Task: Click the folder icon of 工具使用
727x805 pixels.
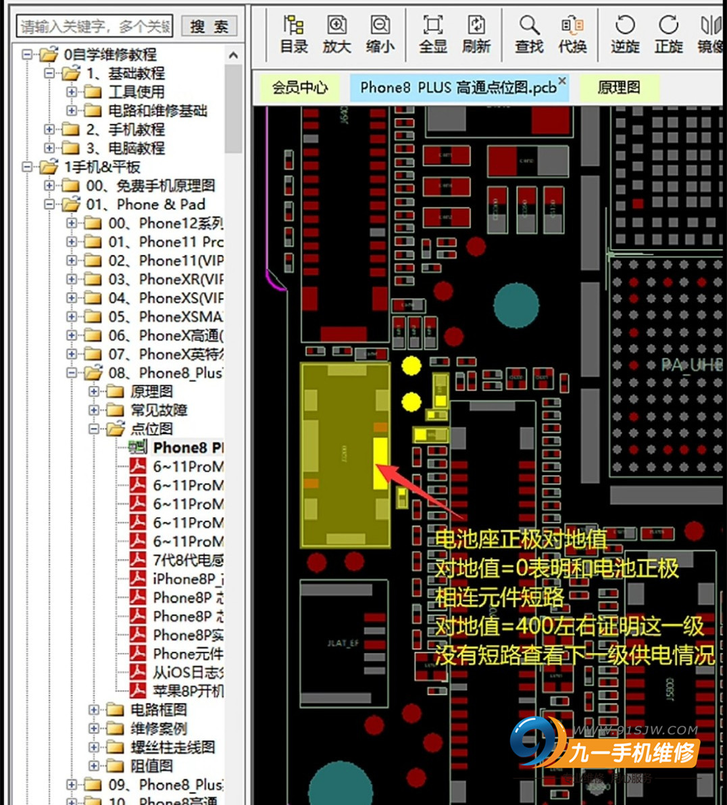Action: [x=93, y=92]
